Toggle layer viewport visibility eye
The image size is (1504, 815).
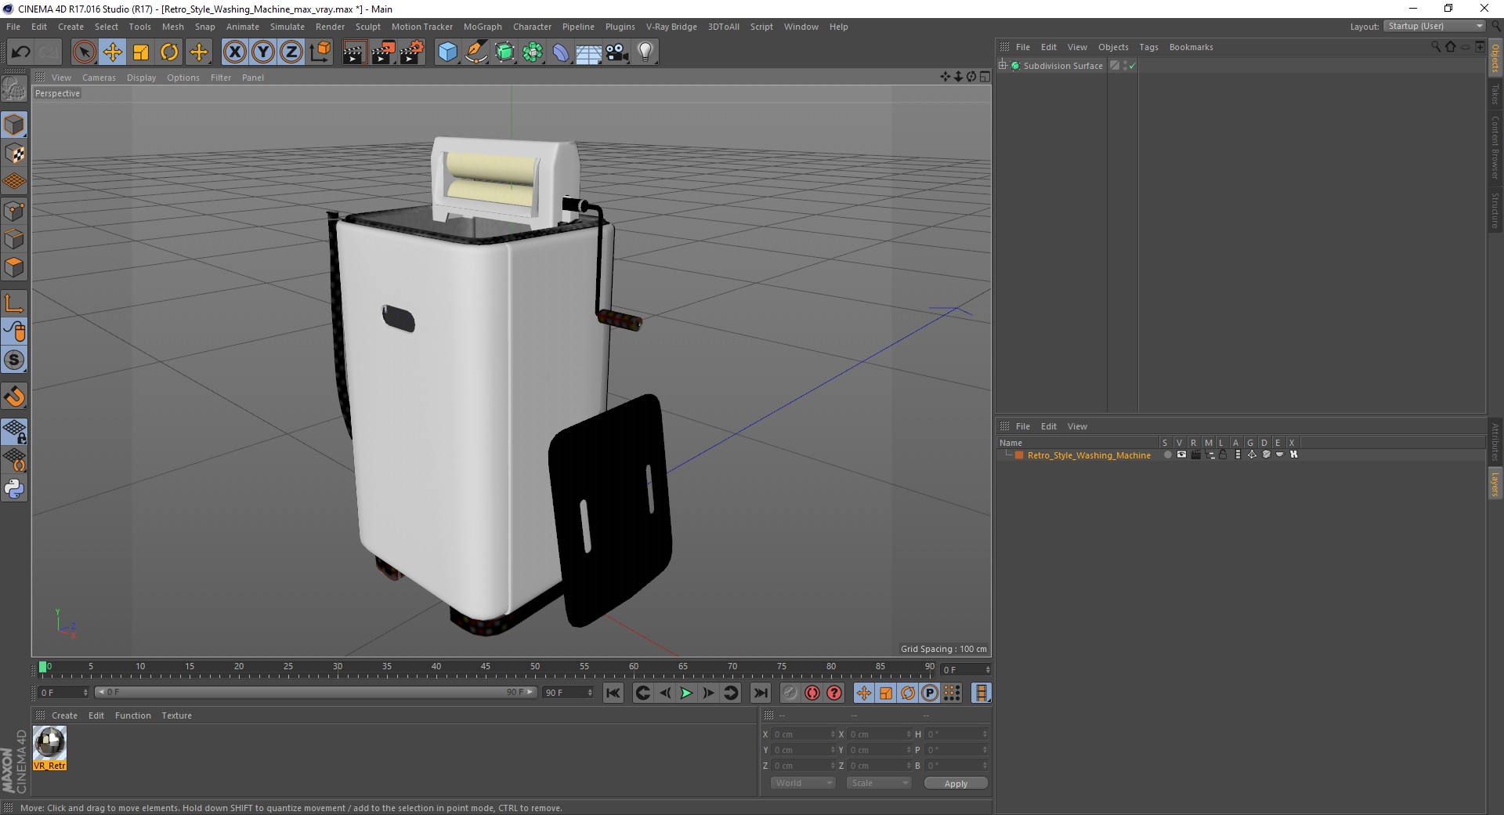click(1181, 455)
